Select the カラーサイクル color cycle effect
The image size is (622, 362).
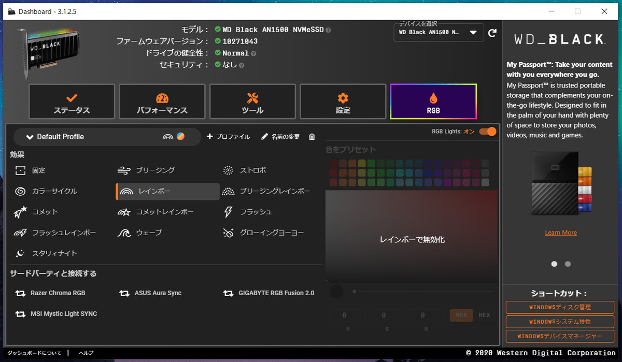[46, 191]
